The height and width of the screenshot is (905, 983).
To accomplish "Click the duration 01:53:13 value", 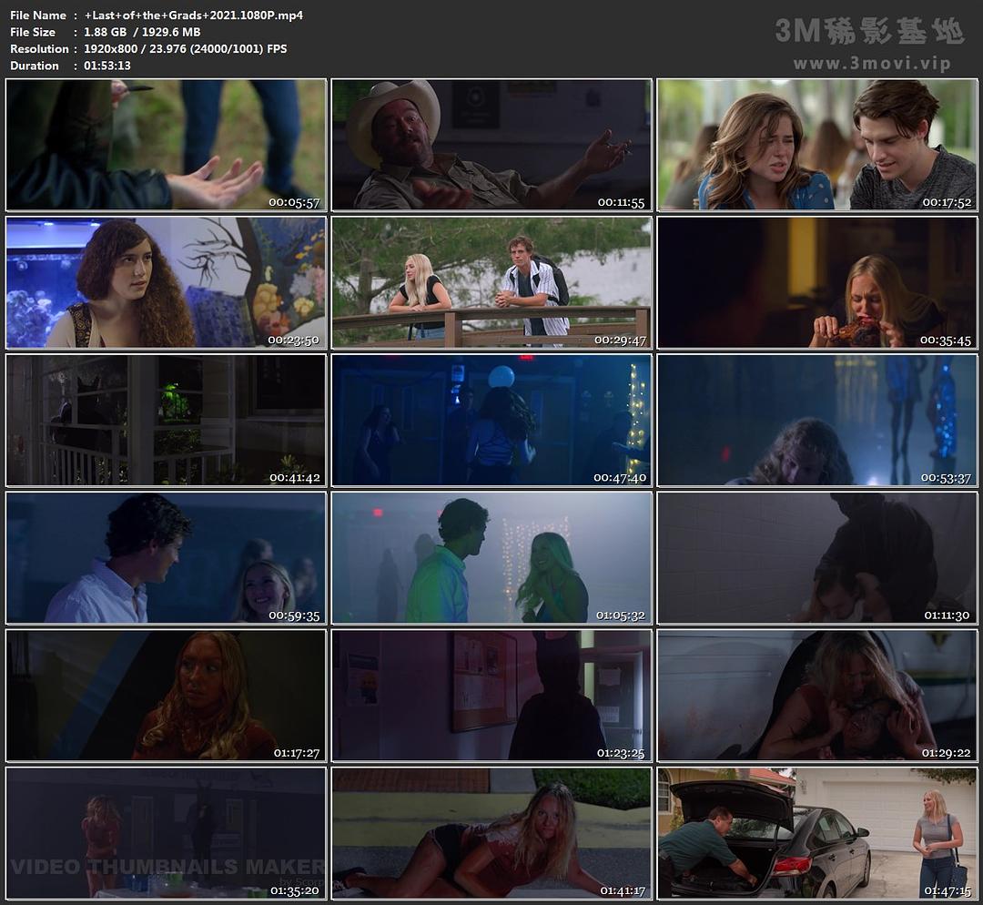I will pos(107,66).
